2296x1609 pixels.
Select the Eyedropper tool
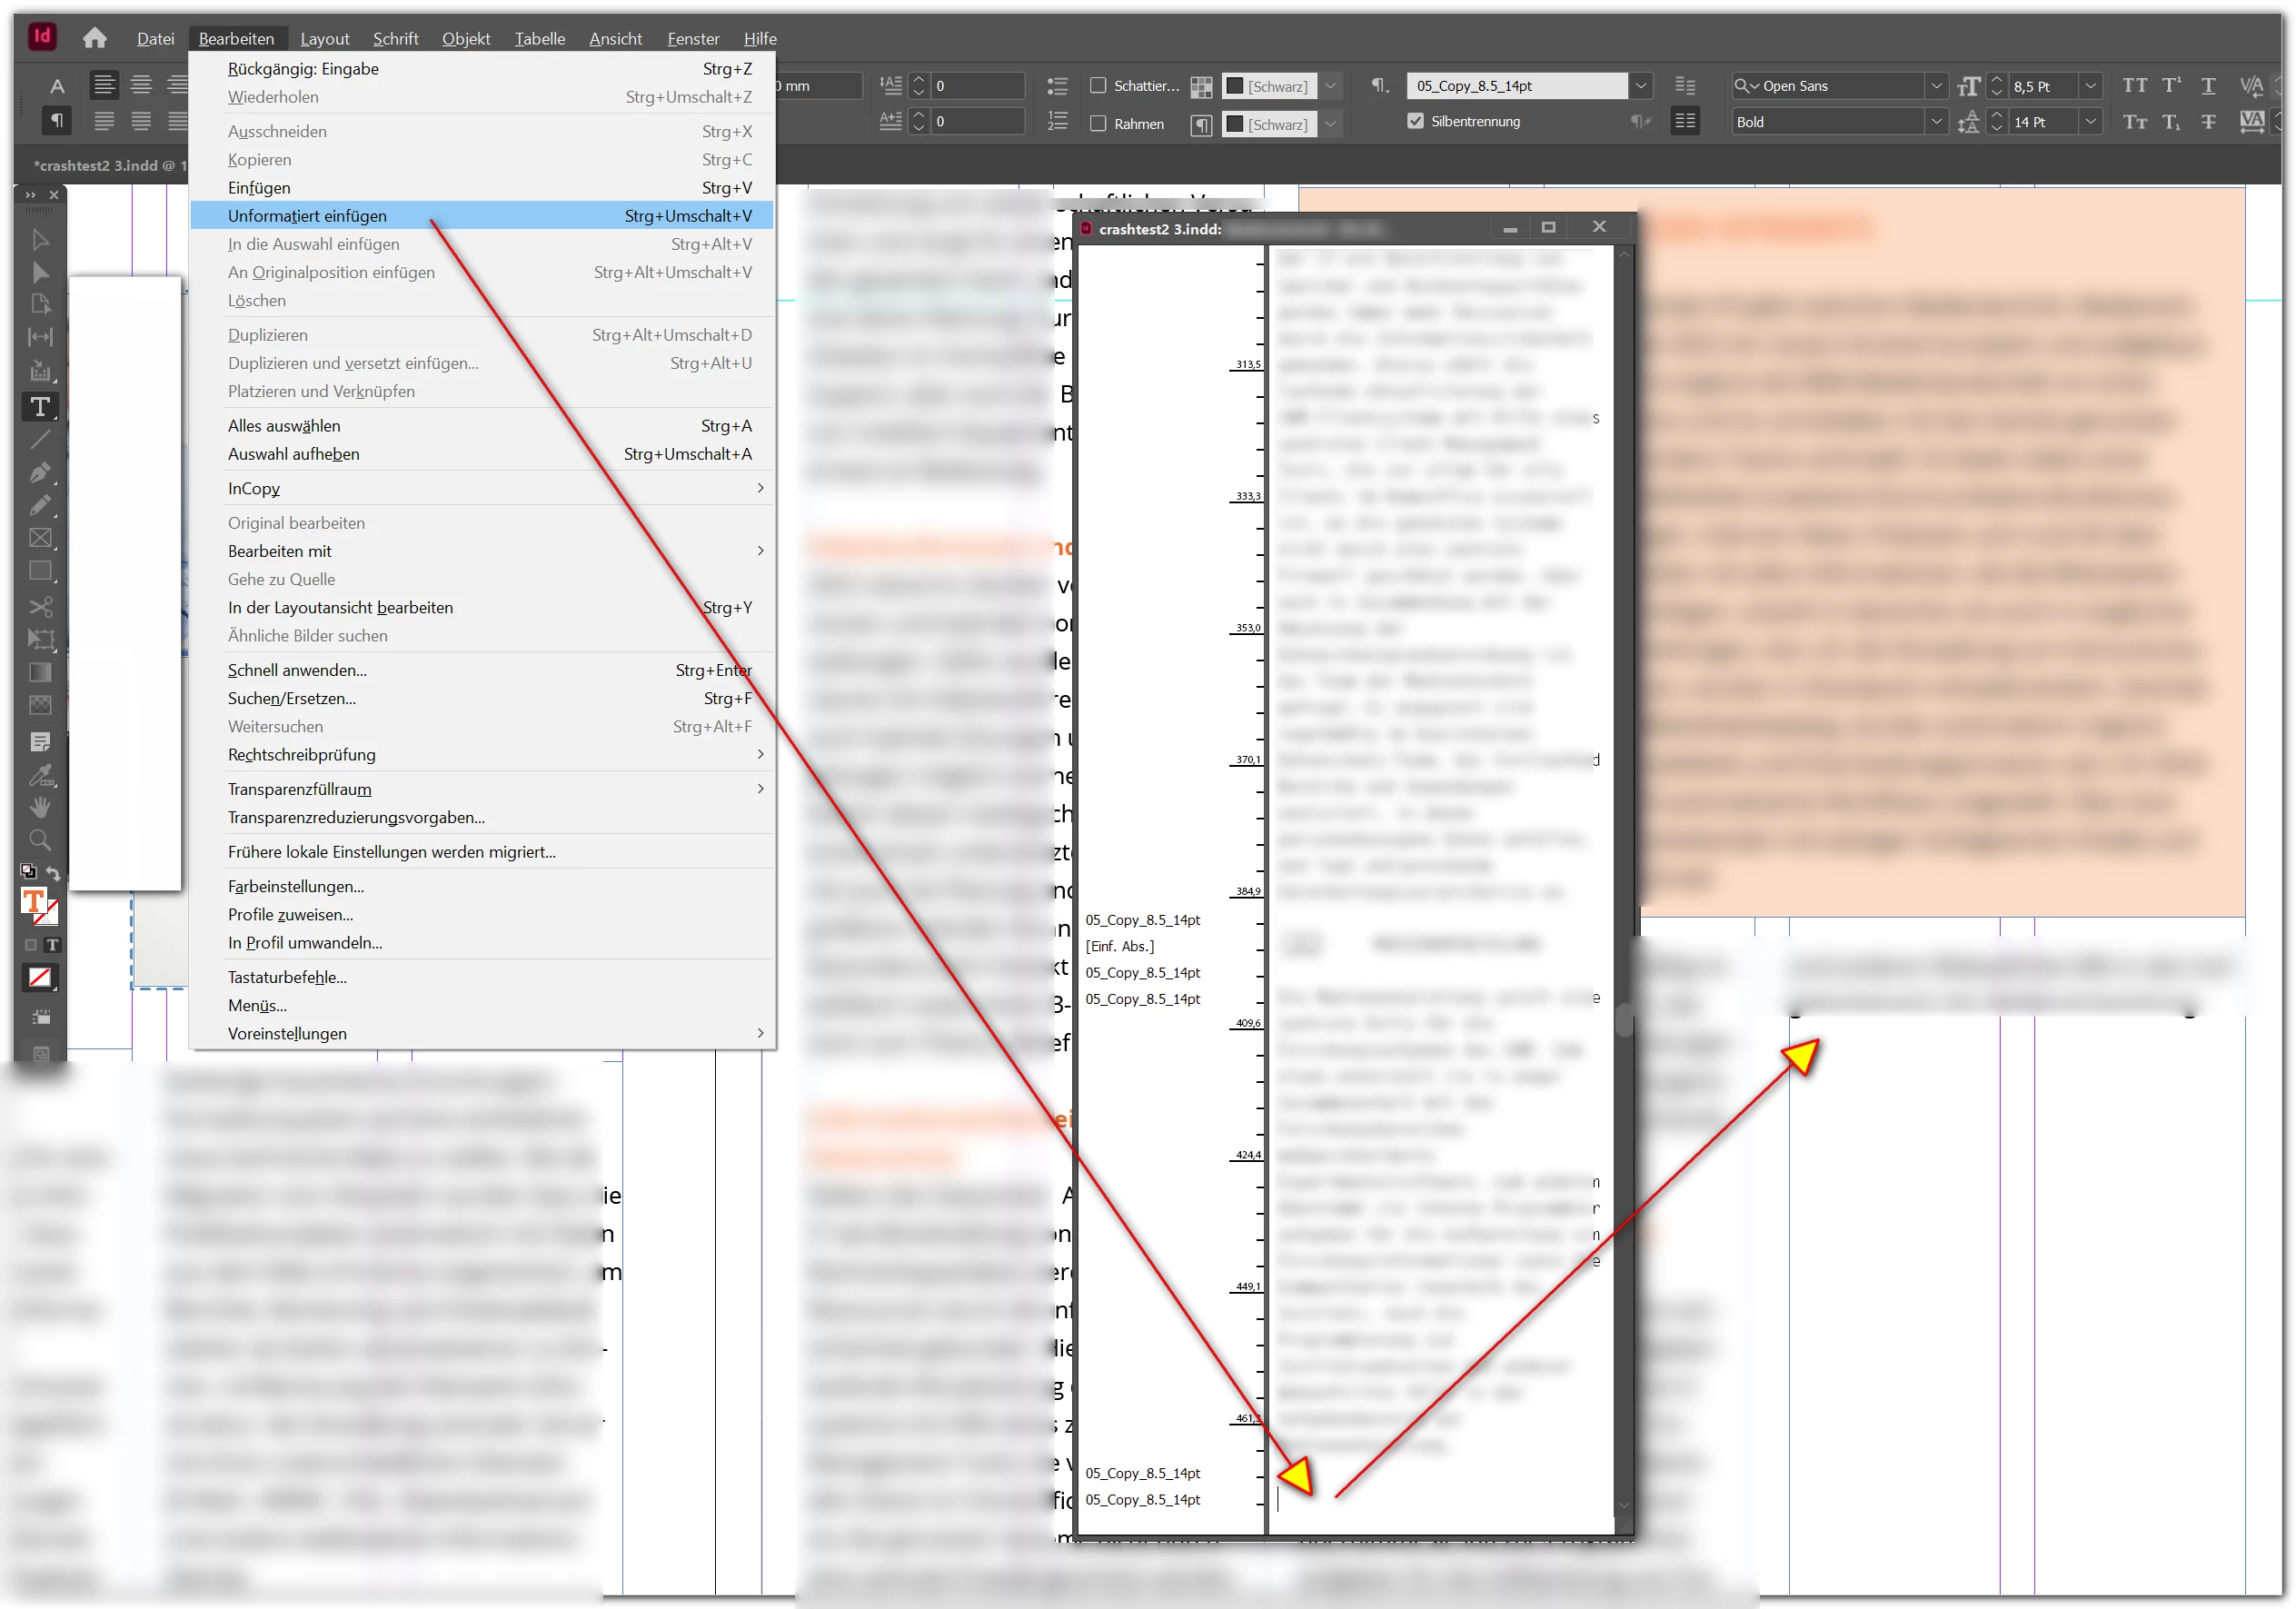click(40, 775)
